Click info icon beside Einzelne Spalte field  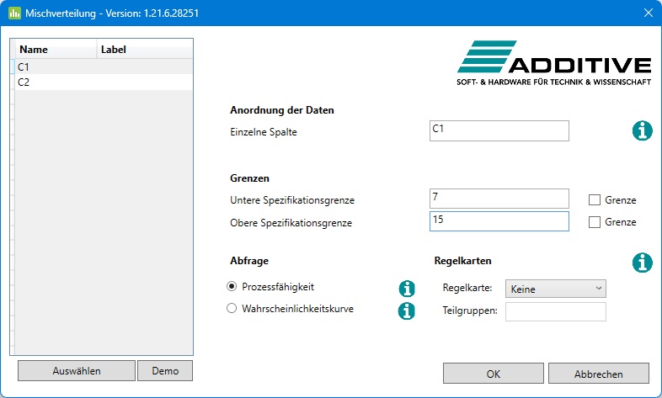coord(642,130)
